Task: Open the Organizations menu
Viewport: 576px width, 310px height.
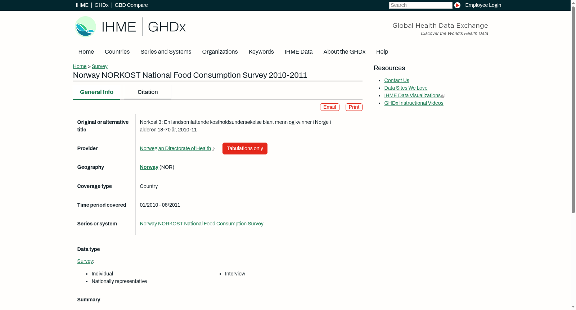Action: tap(220, 52)
